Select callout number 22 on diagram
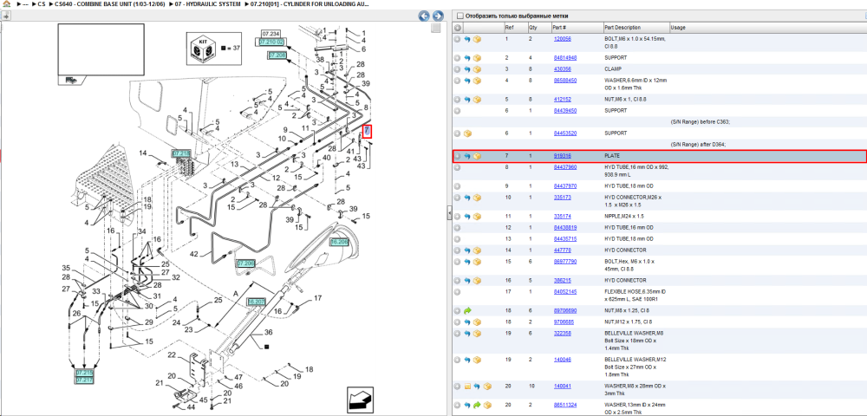 pos(172,354)
